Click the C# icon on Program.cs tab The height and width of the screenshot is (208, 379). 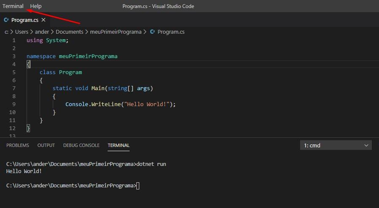click(x=6, y=20)
